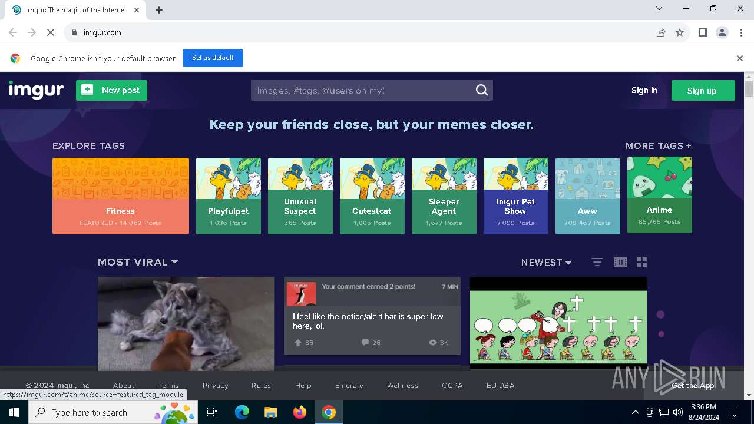Click the taskbar clock showing 3:36 PM

[x=703, y=412]
